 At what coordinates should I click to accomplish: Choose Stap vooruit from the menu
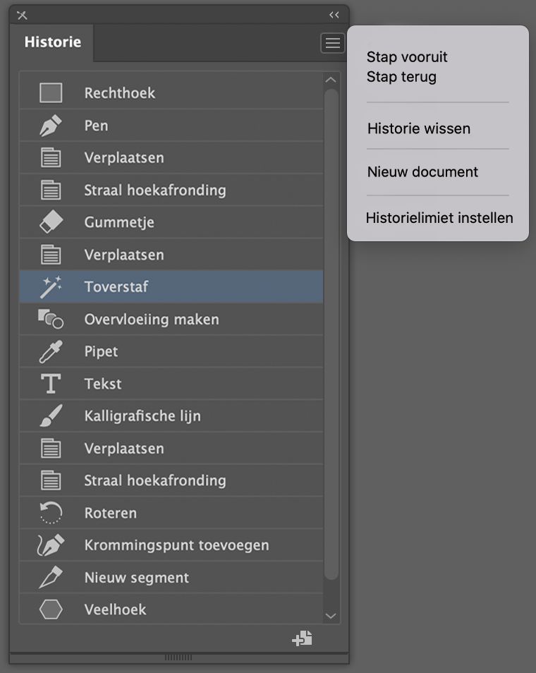407,57
